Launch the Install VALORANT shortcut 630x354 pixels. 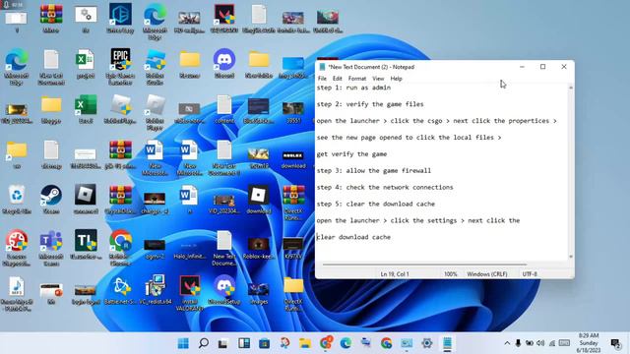click(x=190, y=293)
